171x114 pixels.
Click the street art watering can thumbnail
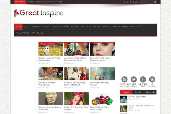77,74
